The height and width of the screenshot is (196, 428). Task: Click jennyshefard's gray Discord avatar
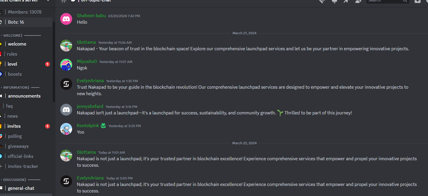(66, 110)
